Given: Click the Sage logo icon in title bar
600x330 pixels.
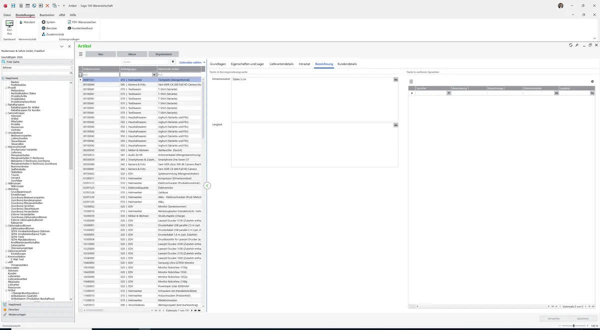Looking at the screenshot, I should click(5, 5).
